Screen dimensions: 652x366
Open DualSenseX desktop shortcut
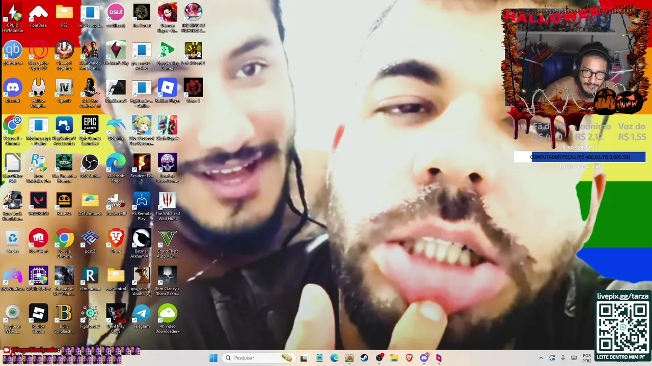[116, 91]
